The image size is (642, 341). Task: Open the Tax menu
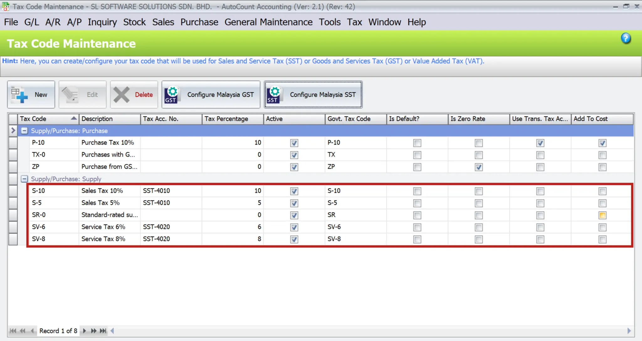[x=354, y=22]
